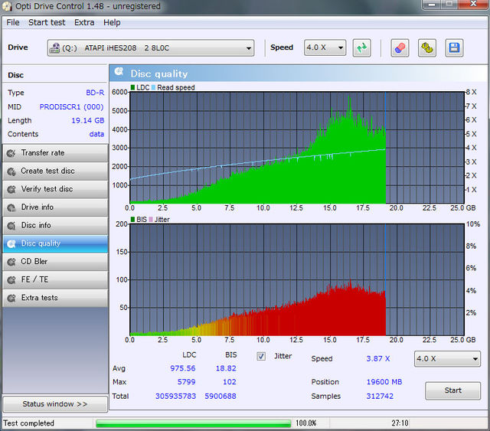The image size is (490, 431).
Task: Click the Length value 19.14 GB
Action: [88, 121]
